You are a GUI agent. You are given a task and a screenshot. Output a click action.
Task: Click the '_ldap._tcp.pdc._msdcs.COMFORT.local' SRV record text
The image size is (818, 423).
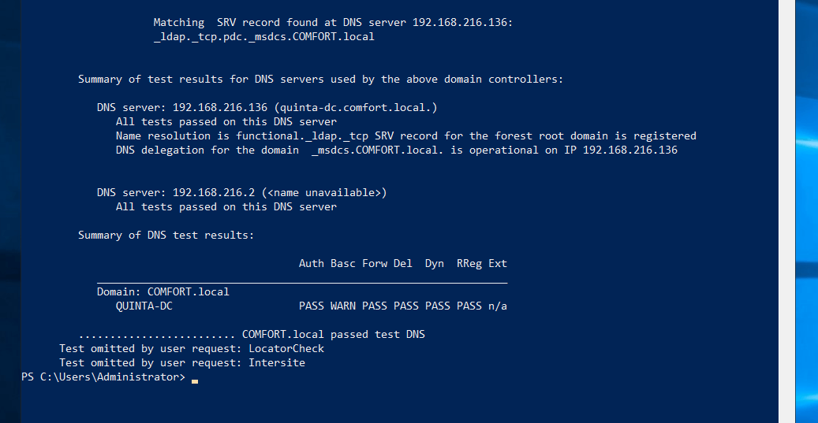coord(263,36)
